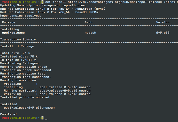Click the 'Transaction test succeeded.' message
This screenshot has width=178, height=122.
(x=25, y=77)
